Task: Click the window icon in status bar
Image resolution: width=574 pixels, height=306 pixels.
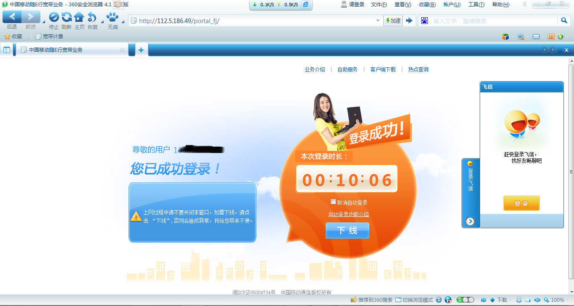Action: 528,300
